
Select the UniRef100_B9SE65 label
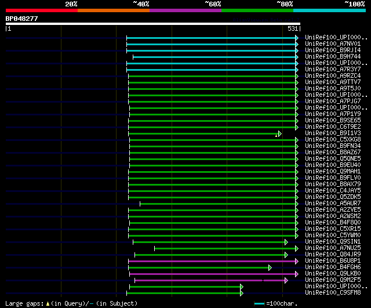click(x=333, y=121)
